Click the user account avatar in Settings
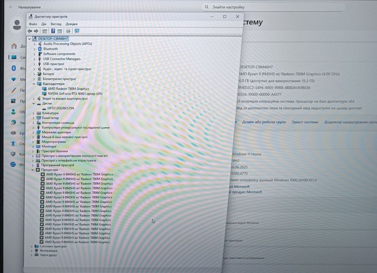The width and height of the screenshot is (377, 273). click(17, 25)
